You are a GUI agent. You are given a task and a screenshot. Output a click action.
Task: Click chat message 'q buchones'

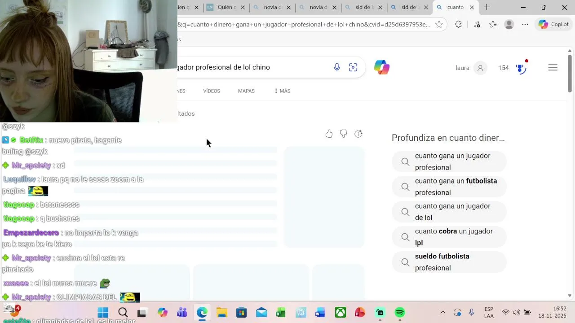pos(59,218)
